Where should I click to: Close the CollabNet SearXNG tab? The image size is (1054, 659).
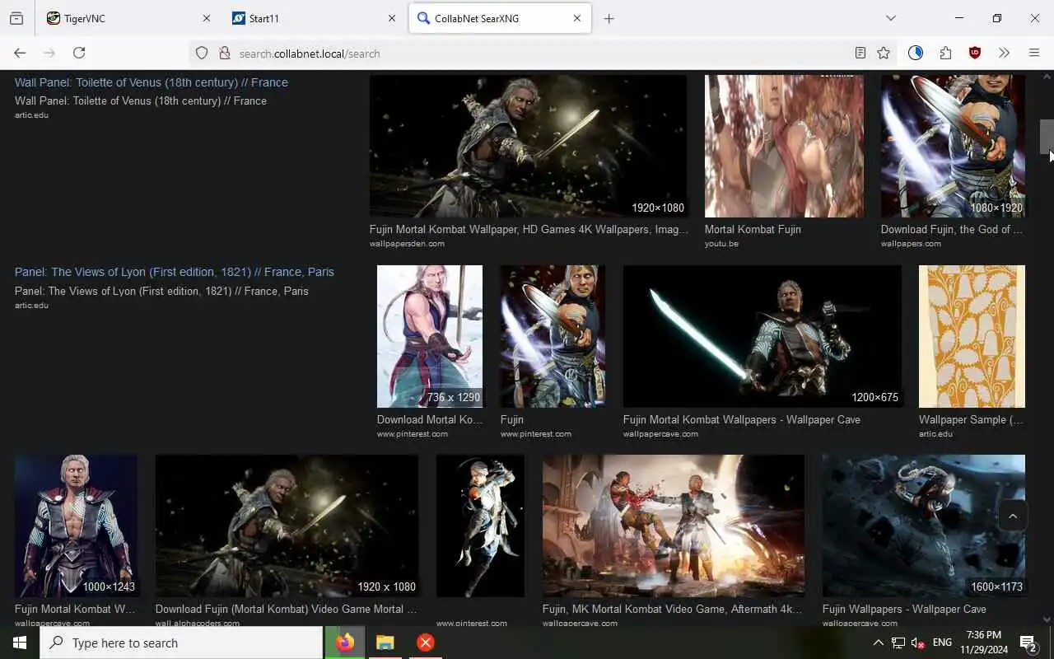point(577,18)
